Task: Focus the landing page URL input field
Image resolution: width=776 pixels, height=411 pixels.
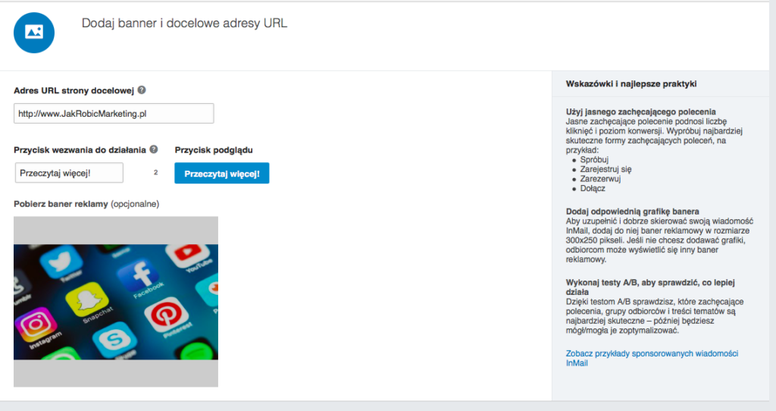Action: pyautogui.click(x=114, y=114)
